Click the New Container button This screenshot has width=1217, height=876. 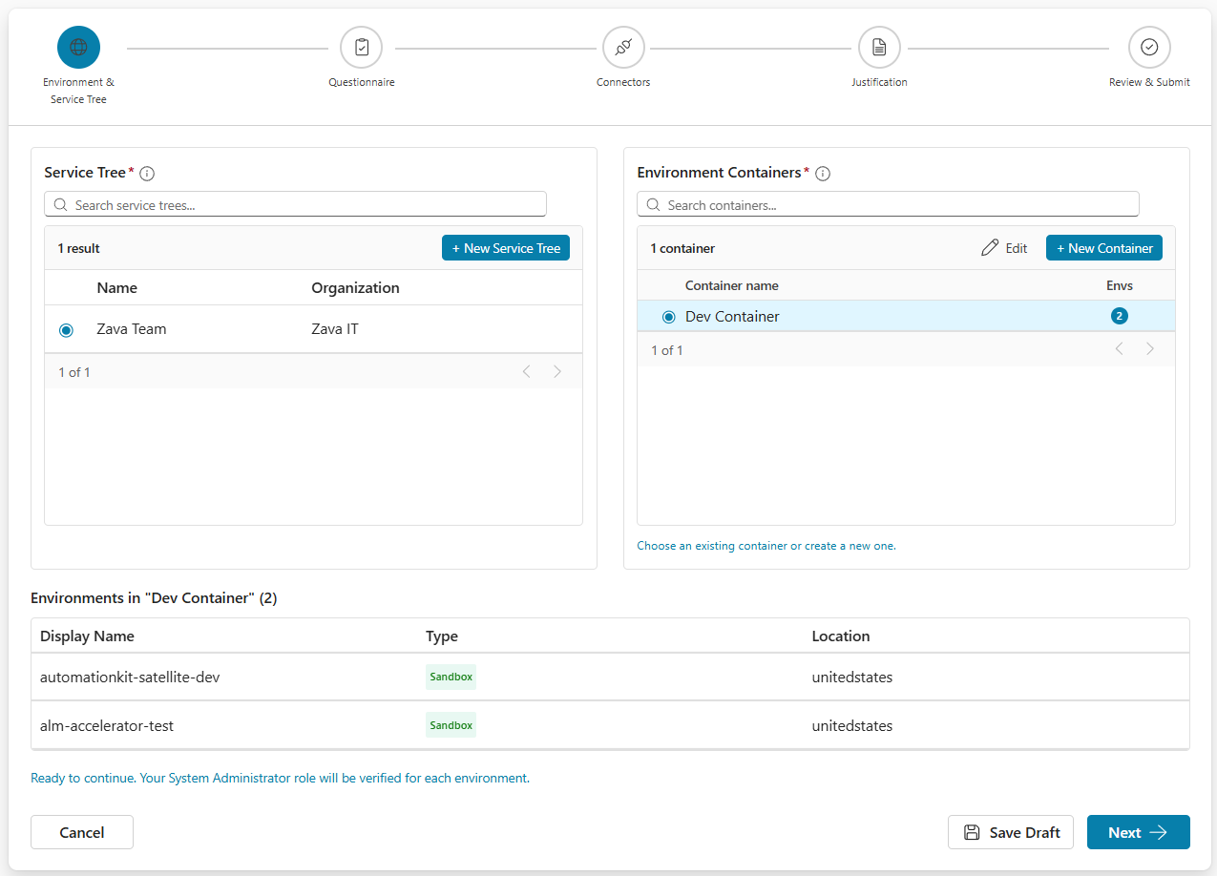pos(1104,248)
